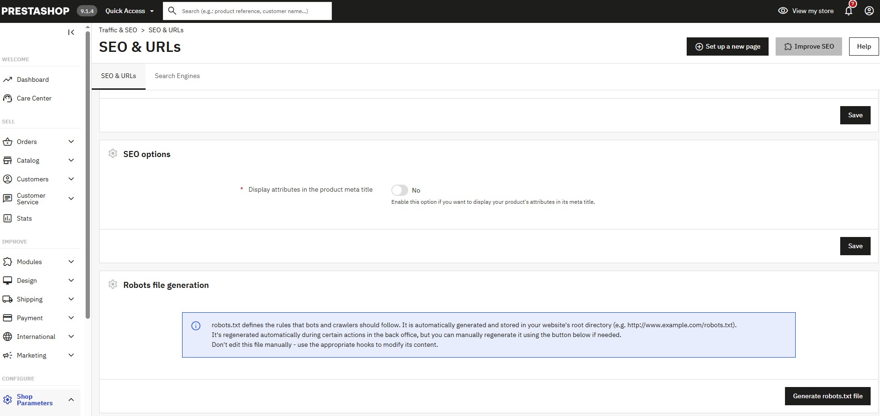The image size is (880, 416).
Task: Click the Customers person icon
Action: pos(7,179)
